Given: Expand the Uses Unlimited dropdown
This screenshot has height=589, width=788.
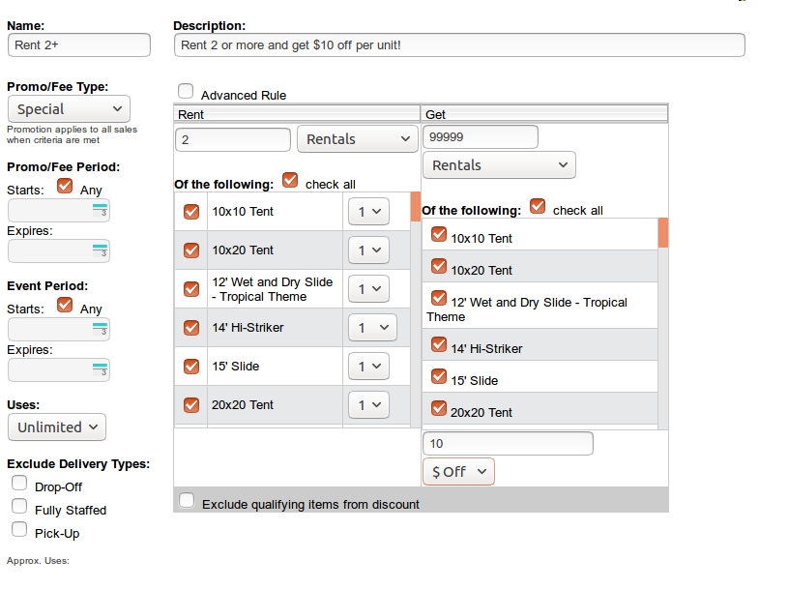Looking at the screenshot, I should pyautogui.click(x=56, y=427).
